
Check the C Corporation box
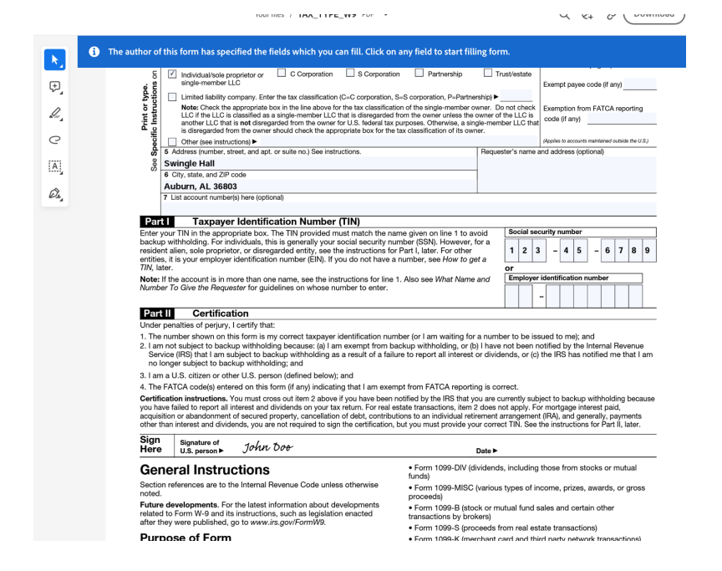click(x=282, y=73)
